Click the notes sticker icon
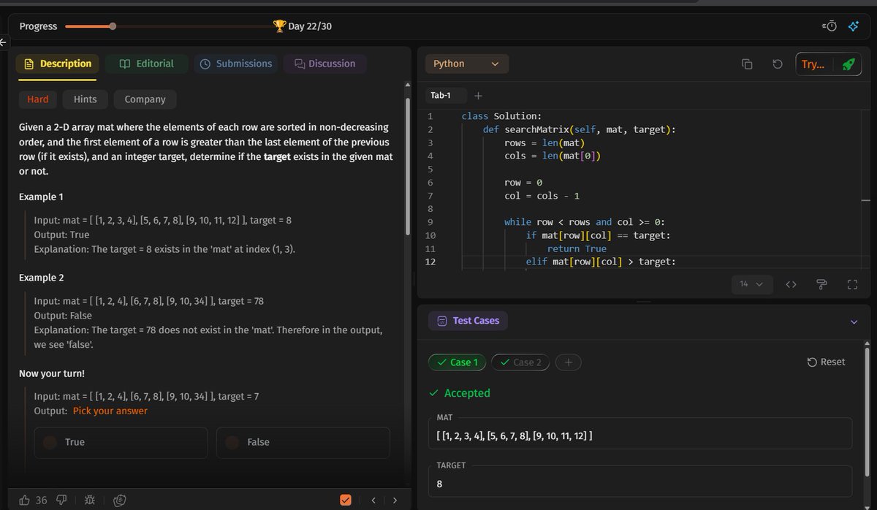The image size is (877, 510). [x=121, y=500]
